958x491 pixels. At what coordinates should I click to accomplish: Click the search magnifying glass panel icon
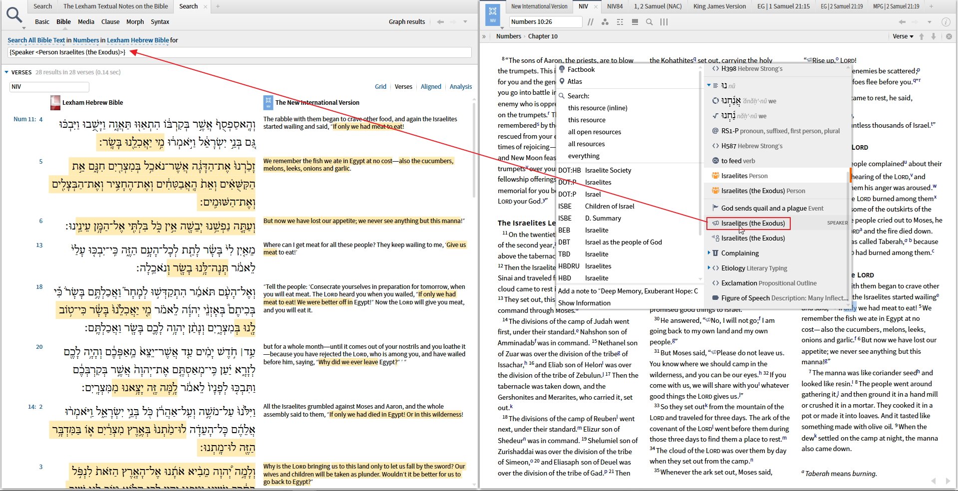(14, 15)
